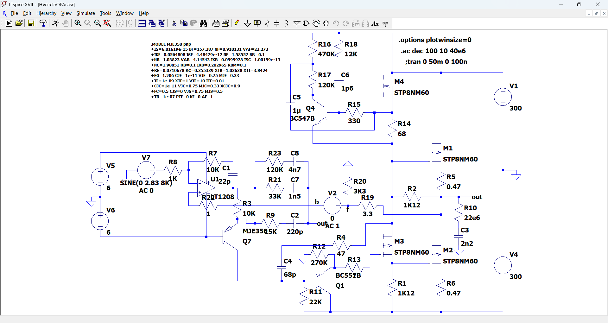This screenshot has height=323, width=608.
Task: Click the .options plotwinsize=0 directive
Action: (435, 40)
